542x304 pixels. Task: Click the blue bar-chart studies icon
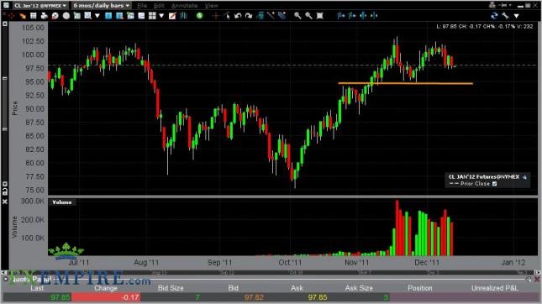click(183, 16)
